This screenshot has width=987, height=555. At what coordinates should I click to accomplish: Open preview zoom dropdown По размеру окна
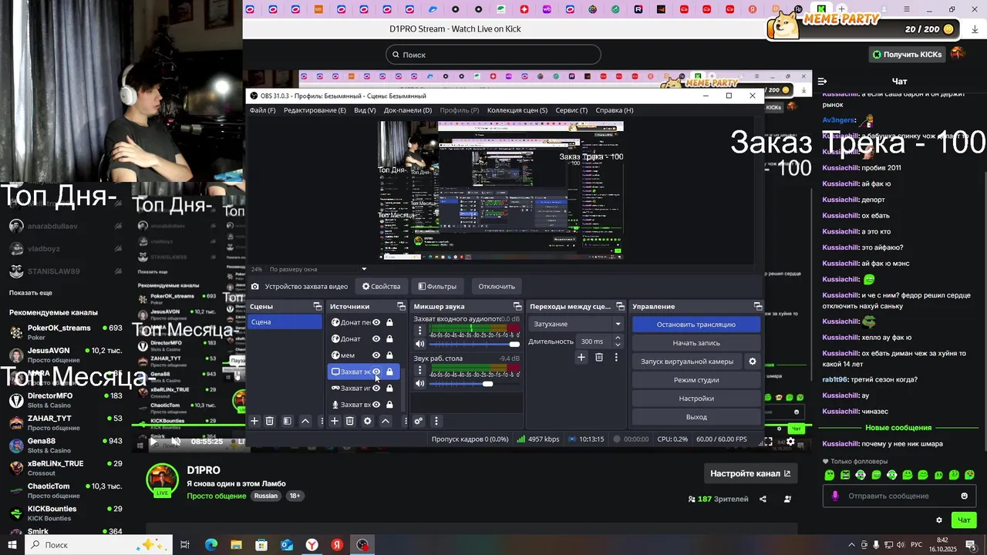coord(318,269)
